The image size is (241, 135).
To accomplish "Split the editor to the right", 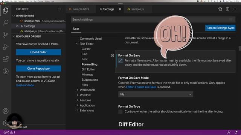I will (x=227, y=9).
